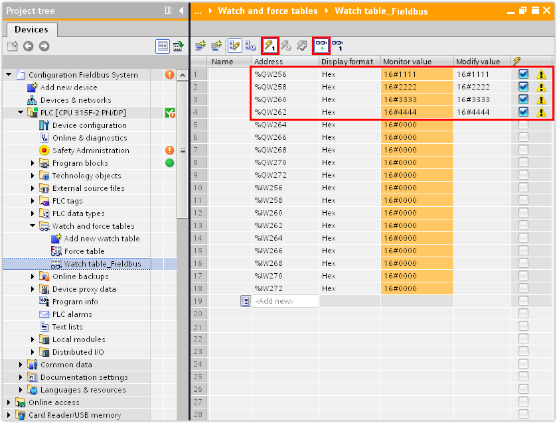
Task: Collapse the Project tree panel arrow
Action: pyautogui.click(x=181, y=11)
